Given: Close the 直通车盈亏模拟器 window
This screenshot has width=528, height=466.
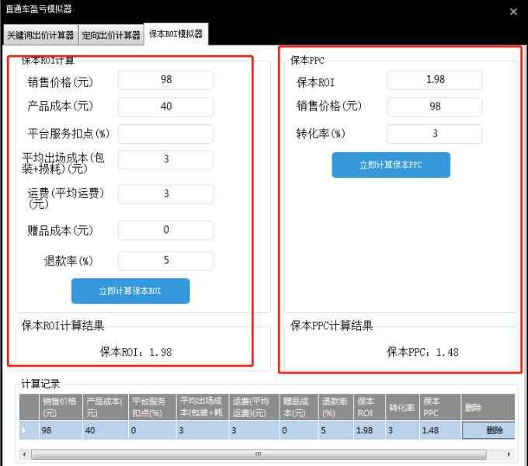Looking at the screenshot, I should pyautogui.click(x=512, y=12).
